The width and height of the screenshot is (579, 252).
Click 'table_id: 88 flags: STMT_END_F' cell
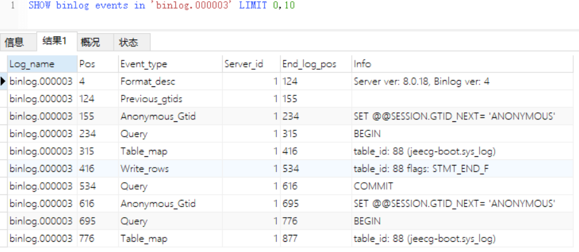[462, 169]
